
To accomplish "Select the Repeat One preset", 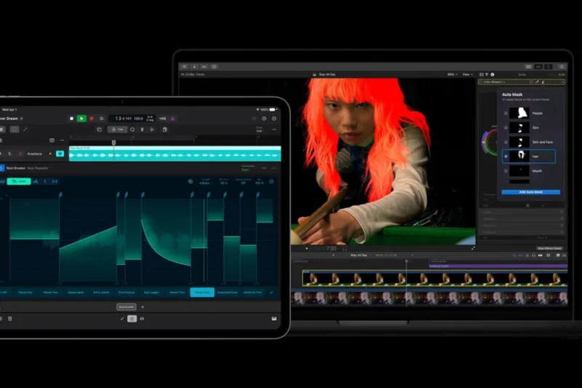I will click(x=25, y=292).
